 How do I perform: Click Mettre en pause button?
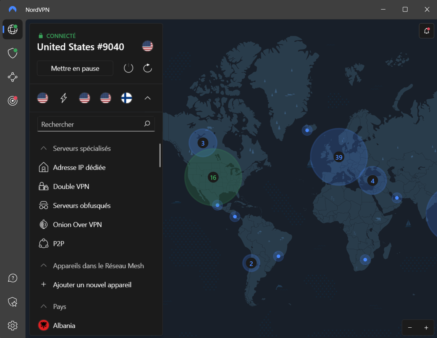pos(75,68)
